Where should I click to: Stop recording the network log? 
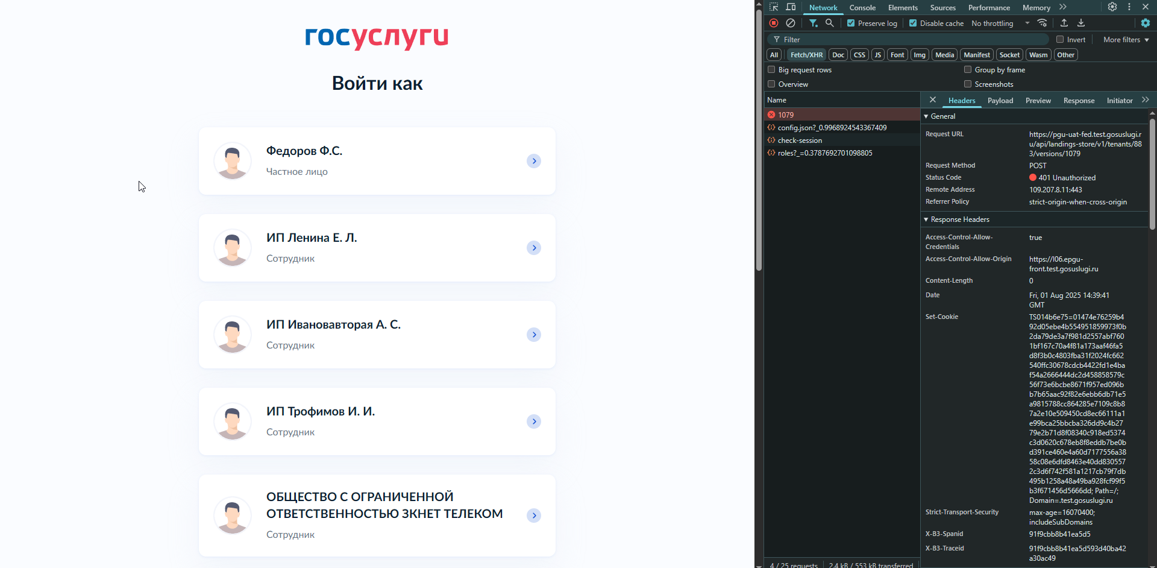(774, 23)
